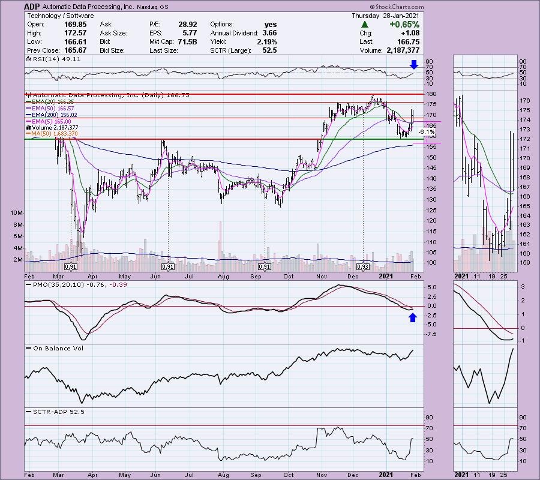The image size is (540, 480).
Task: Select the Yield value 2.19%
Action: [x=267, y=41]
